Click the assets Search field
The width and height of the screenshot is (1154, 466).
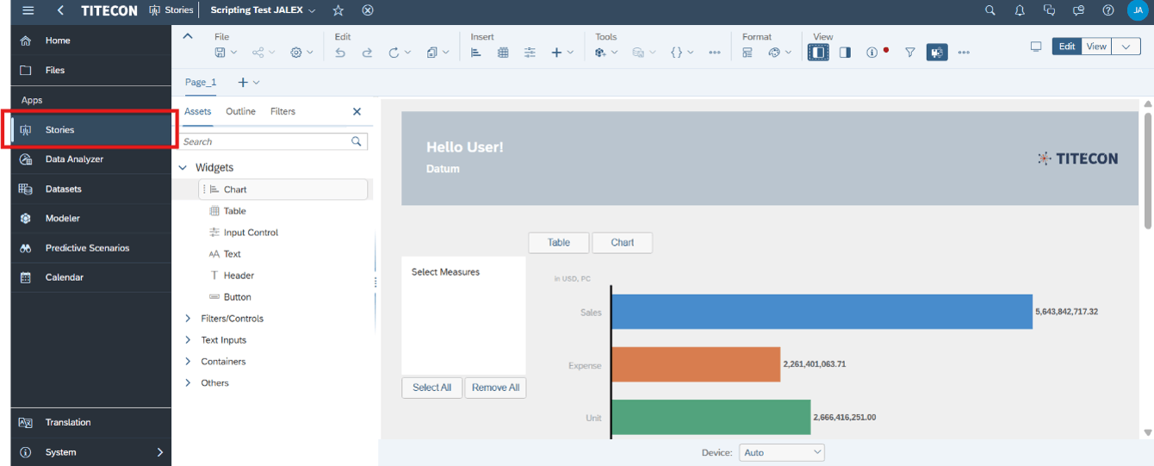(274, 141)
